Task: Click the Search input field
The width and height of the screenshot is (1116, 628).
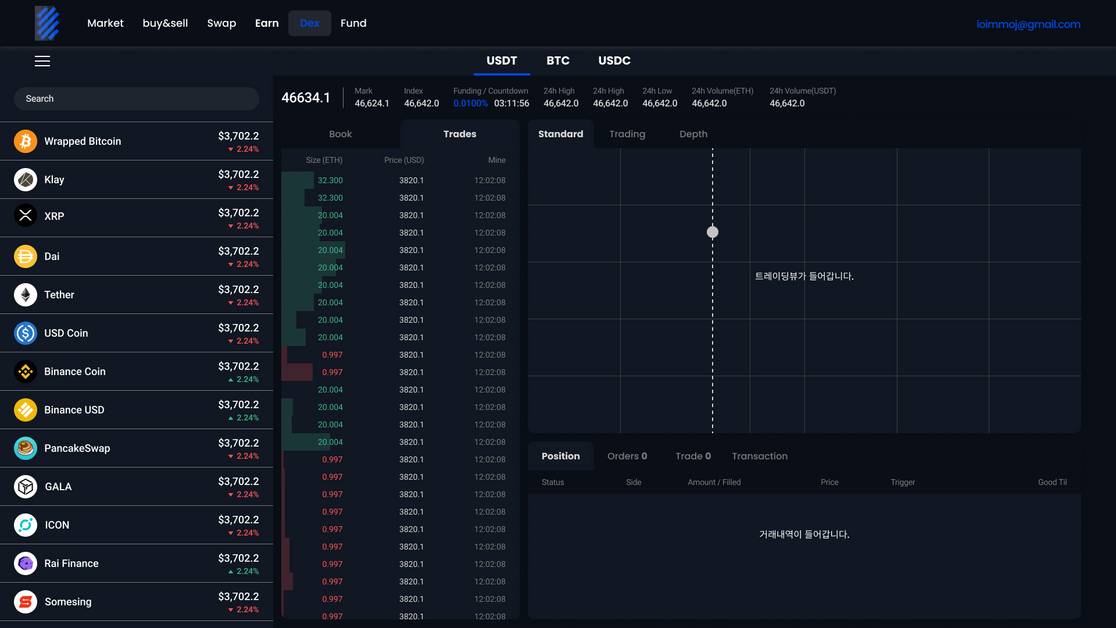Action: pos(137,99)
